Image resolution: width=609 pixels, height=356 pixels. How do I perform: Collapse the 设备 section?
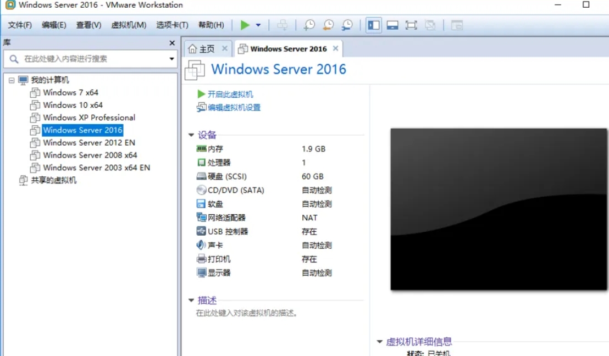(191, 135)
